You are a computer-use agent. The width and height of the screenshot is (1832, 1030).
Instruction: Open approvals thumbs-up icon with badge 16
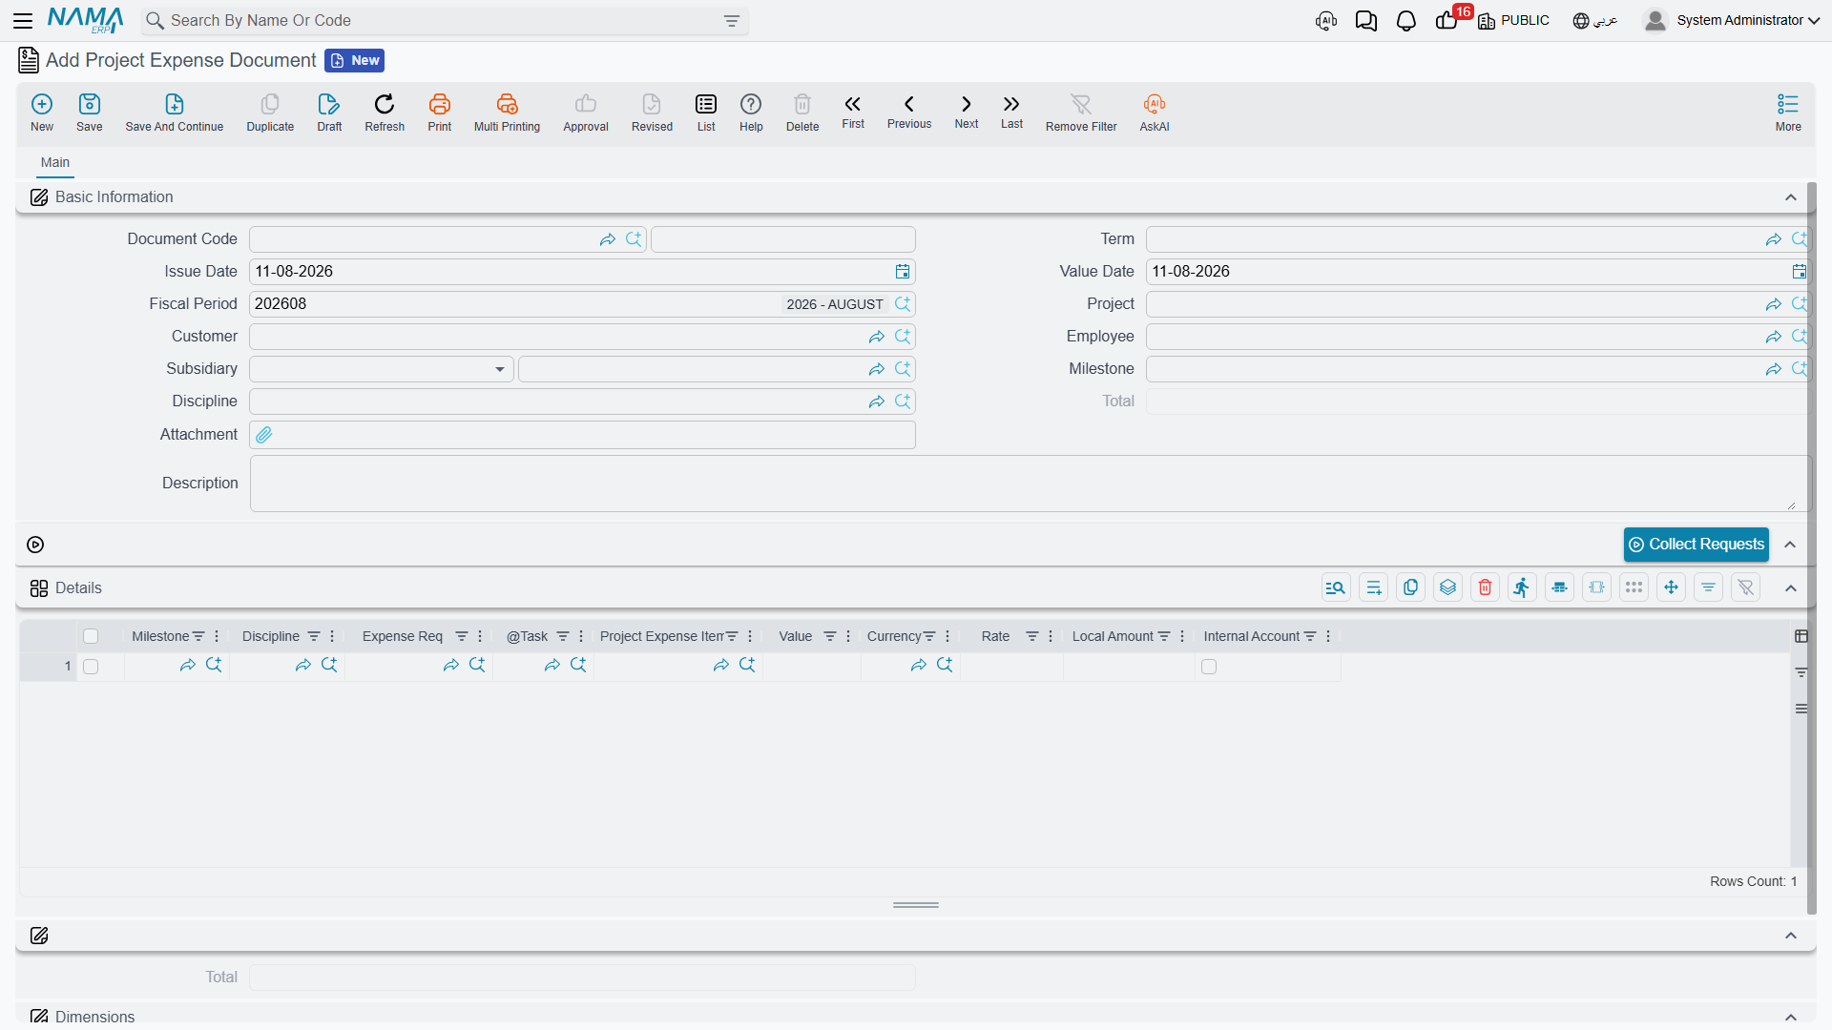coord(1447,21)
